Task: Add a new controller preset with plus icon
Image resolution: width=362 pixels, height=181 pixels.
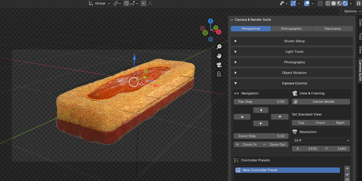Action: (347, 169)
